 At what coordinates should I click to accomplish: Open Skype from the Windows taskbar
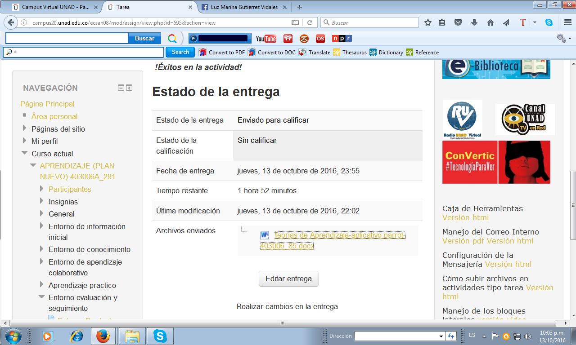coord(160,336)
